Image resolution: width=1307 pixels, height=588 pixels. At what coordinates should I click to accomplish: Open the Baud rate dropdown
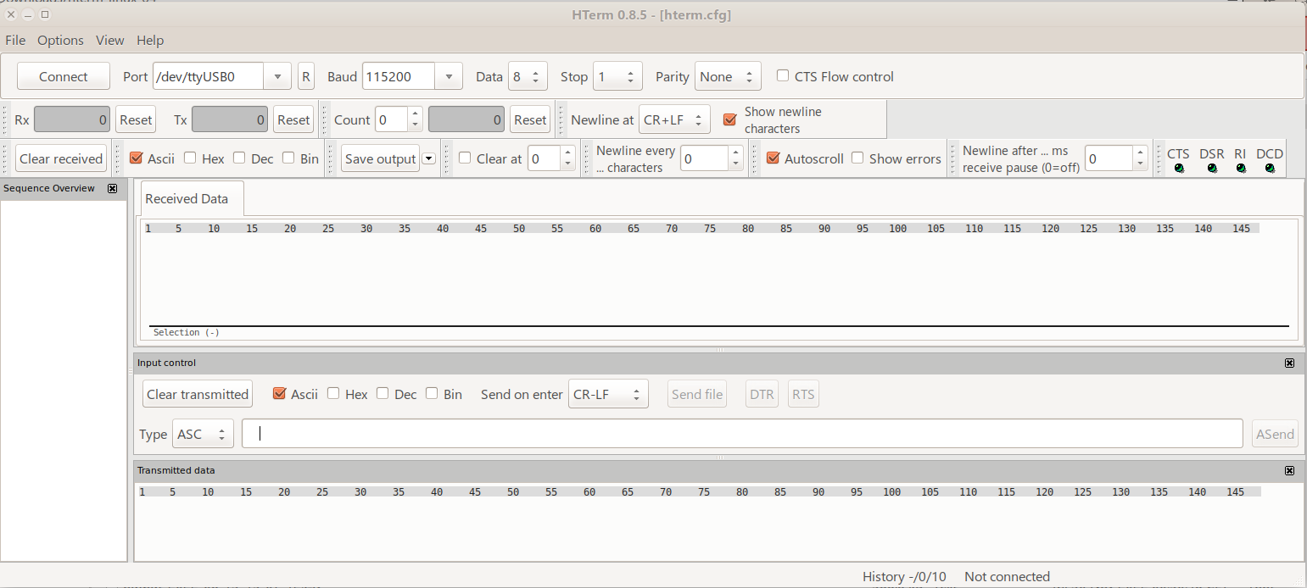[x=449, y=76]
